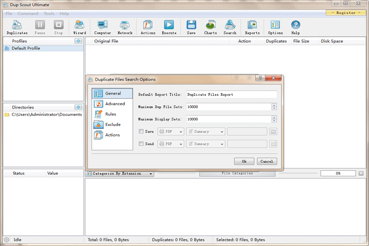Screen dimensions: 369x246
Task: Click the Maximum Dup File Sets field
Action: click(x=229, y=107)
